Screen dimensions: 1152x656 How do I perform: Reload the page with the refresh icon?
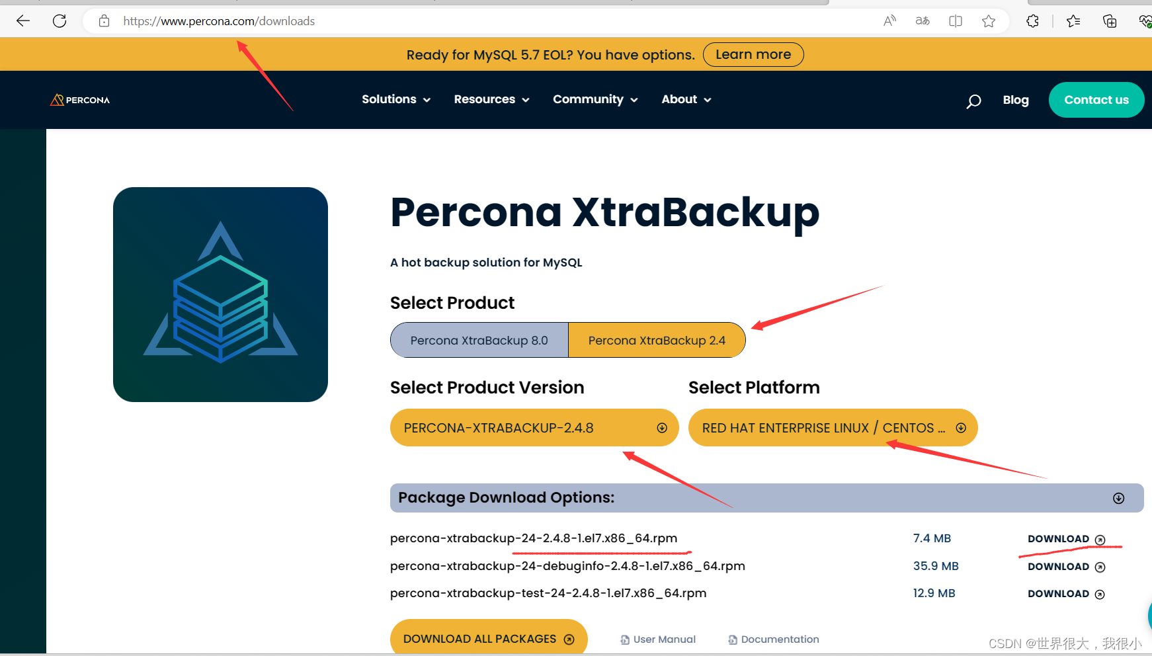(x=60, y=21)
